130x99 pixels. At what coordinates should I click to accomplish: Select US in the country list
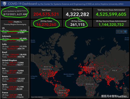(x=15, y=30)
